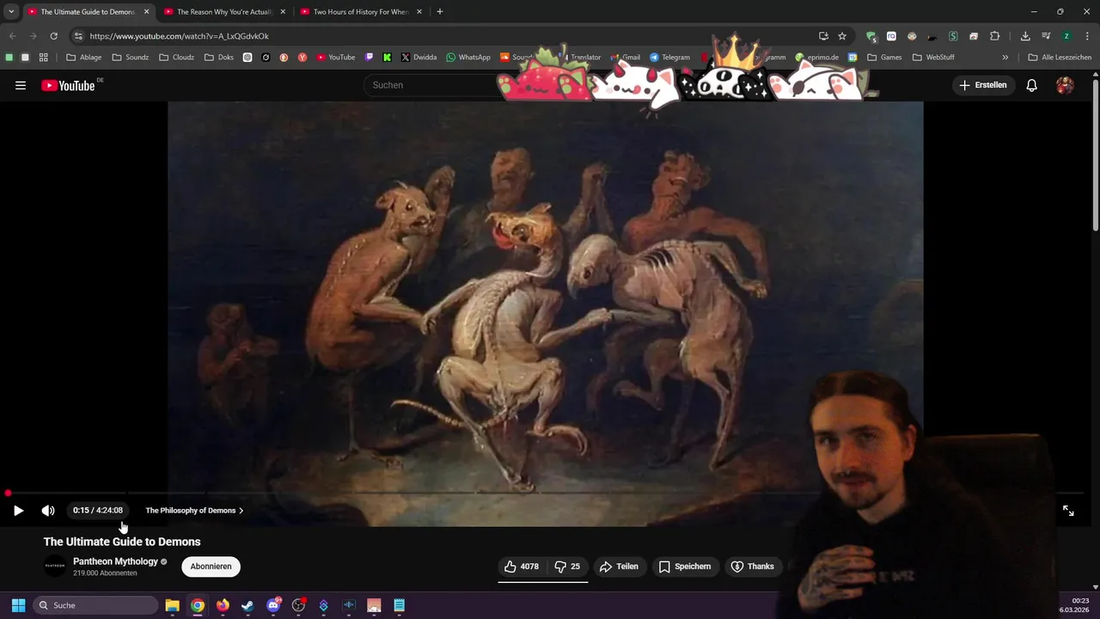Open the Kick green K bookmark icon
1100x619 pixels.
coord(388,58)
